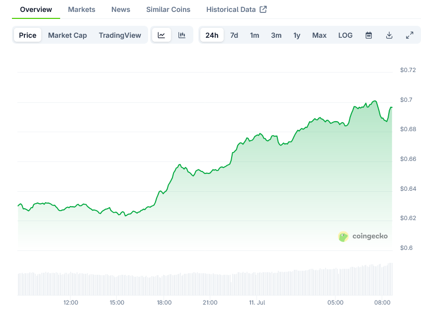
Task: Open the Markets tab
Action: pyautogui.click(x=82, y=9)
